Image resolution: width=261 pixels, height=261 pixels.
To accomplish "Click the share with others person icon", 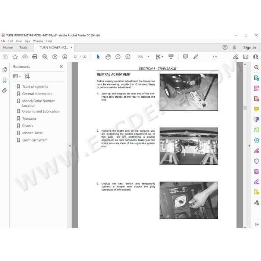I will [x=255, y=57].
